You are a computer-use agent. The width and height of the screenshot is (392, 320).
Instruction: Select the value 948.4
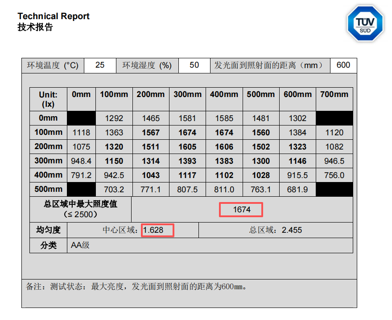pyautogui.click(x=81, y=161)
